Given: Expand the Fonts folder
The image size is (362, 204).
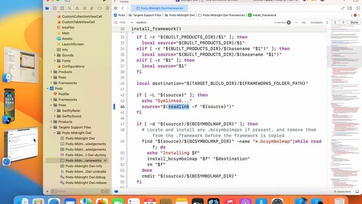Looking at the screenshot, I should pos(55,61).
